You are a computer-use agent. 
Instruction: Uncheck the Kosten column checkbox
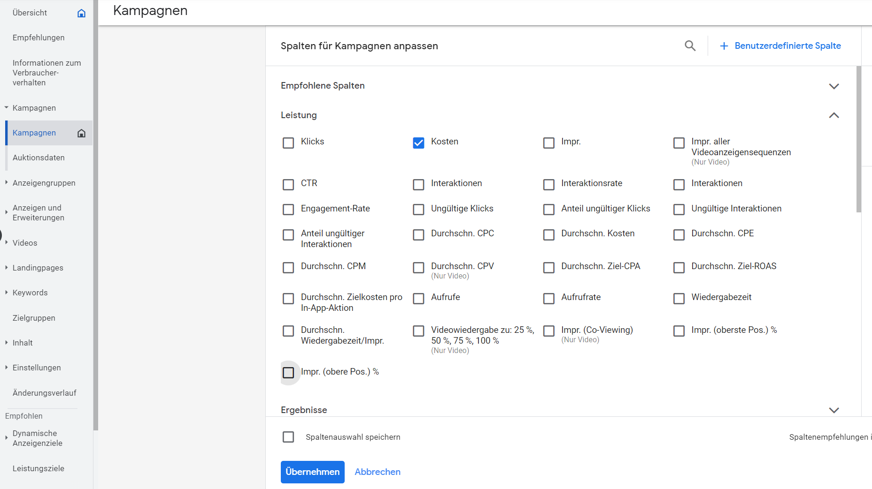pyautogui.click(x=418, y=143)
